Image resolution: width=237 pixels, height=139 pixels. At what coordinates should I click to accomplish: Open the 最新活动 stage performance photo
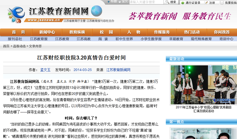pyautogui.click(x=203, y=85)
